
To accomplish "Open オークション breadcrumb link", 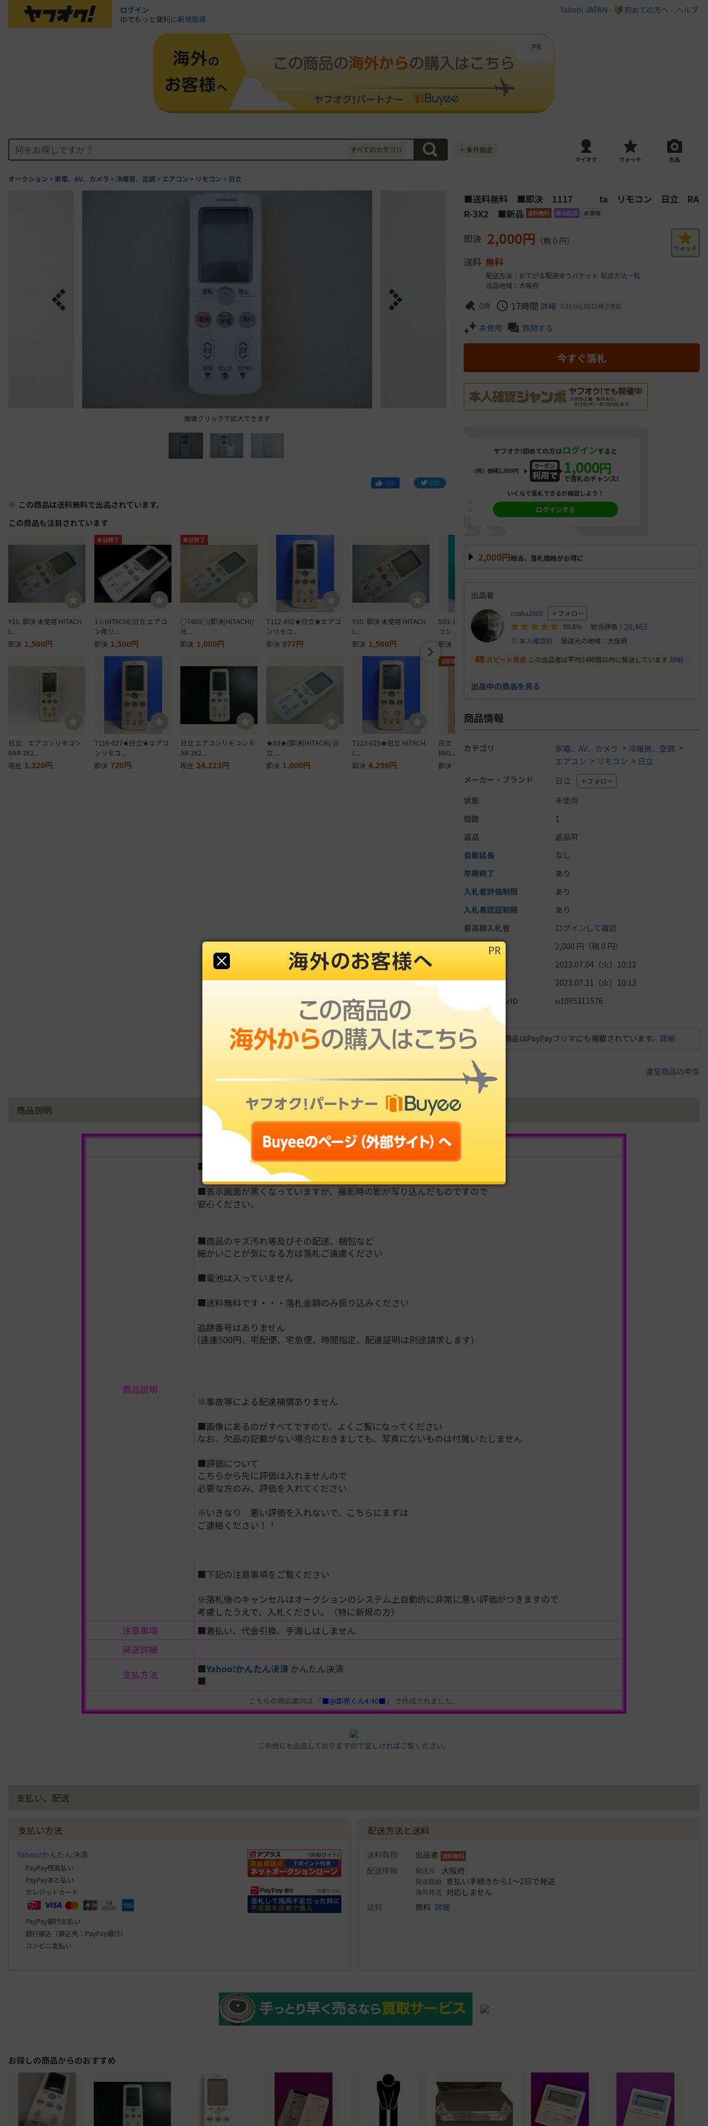I will [x=28, y=179].
